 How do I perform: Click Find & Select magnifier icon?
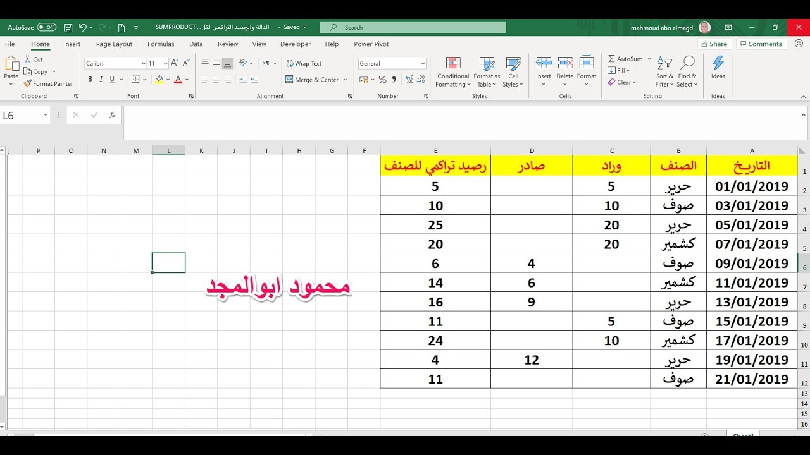687,63
